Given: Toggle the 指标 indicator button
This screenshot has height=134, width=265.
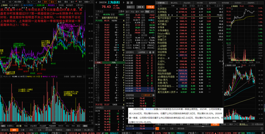Looking at the screenshot, I should pyautogui.click(x=3, y=126).
